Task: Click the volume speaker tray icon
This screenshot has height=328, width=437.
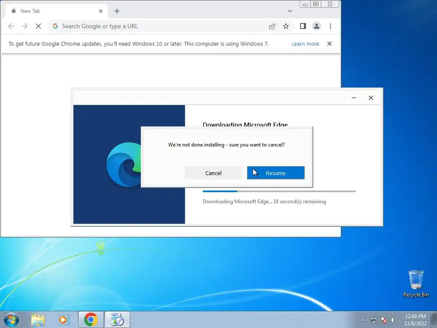Action: pyautogui.click(x=394, y=320)
